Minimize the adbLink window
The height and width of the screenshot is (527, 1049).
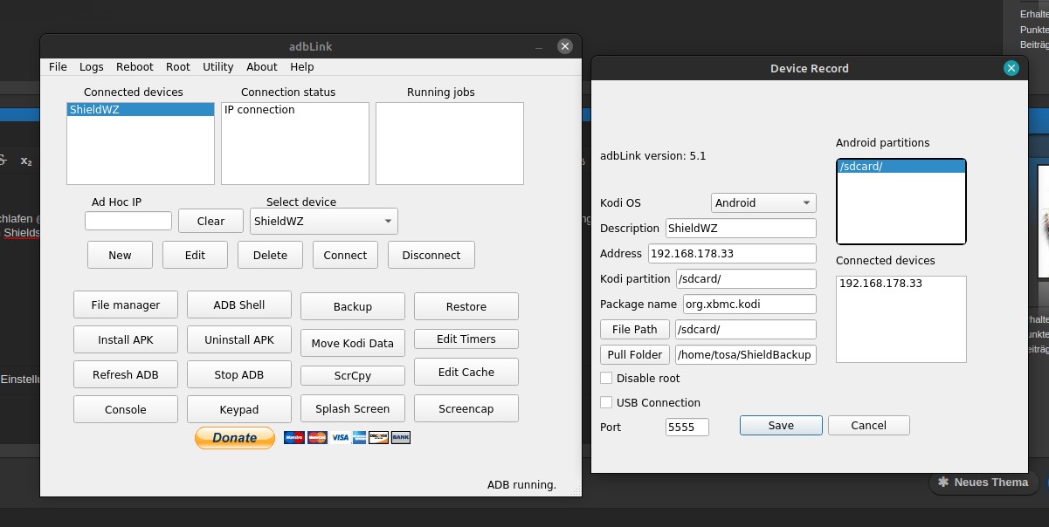(539, 46)
